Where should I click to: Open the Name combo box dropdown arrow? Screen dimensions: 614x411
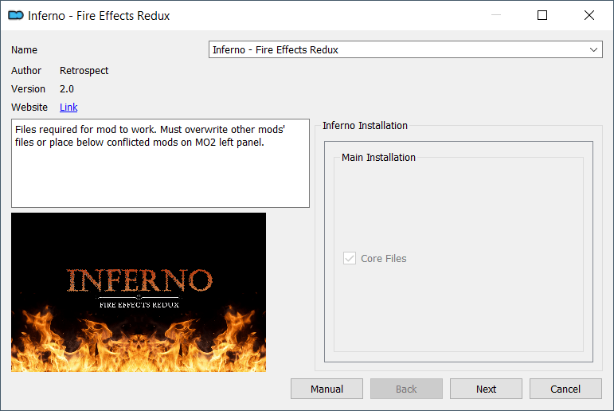(x=593, y=49)
